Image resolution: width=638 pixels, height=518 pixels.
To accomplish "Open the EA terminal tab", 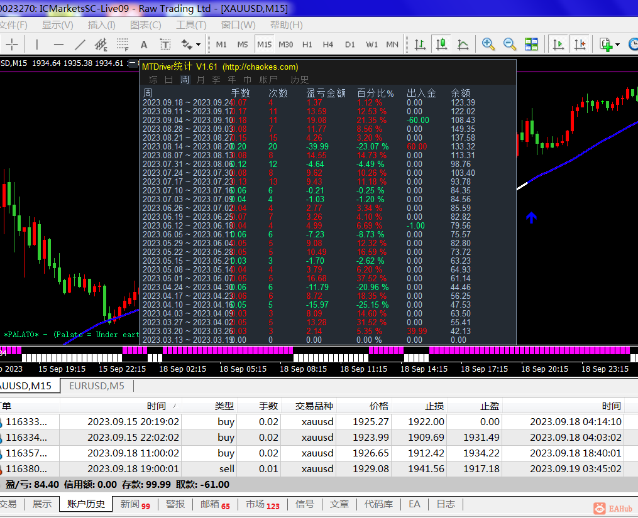I will [x=414, y=504].
